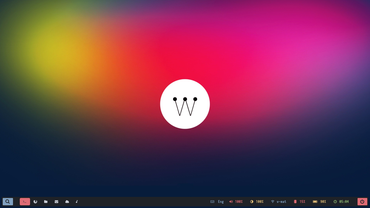Viewport: 370px width, 208px height.
Task: Click the 05:04 time display
Action: [344, 201]
